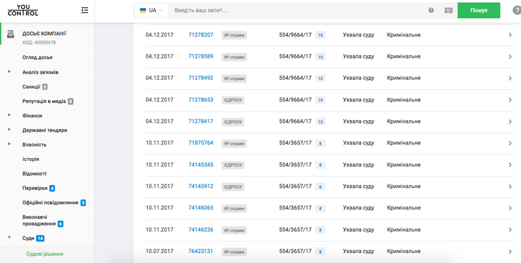Image resolution: width=521 pixels, height=263 pixels.
Task: Open the UA country selector dropdown
Action: tap(150, 10)
